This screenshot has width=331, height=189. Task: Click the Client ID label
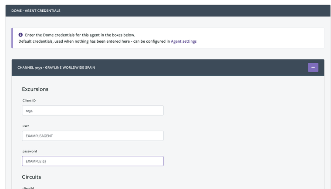coord(29,101)
